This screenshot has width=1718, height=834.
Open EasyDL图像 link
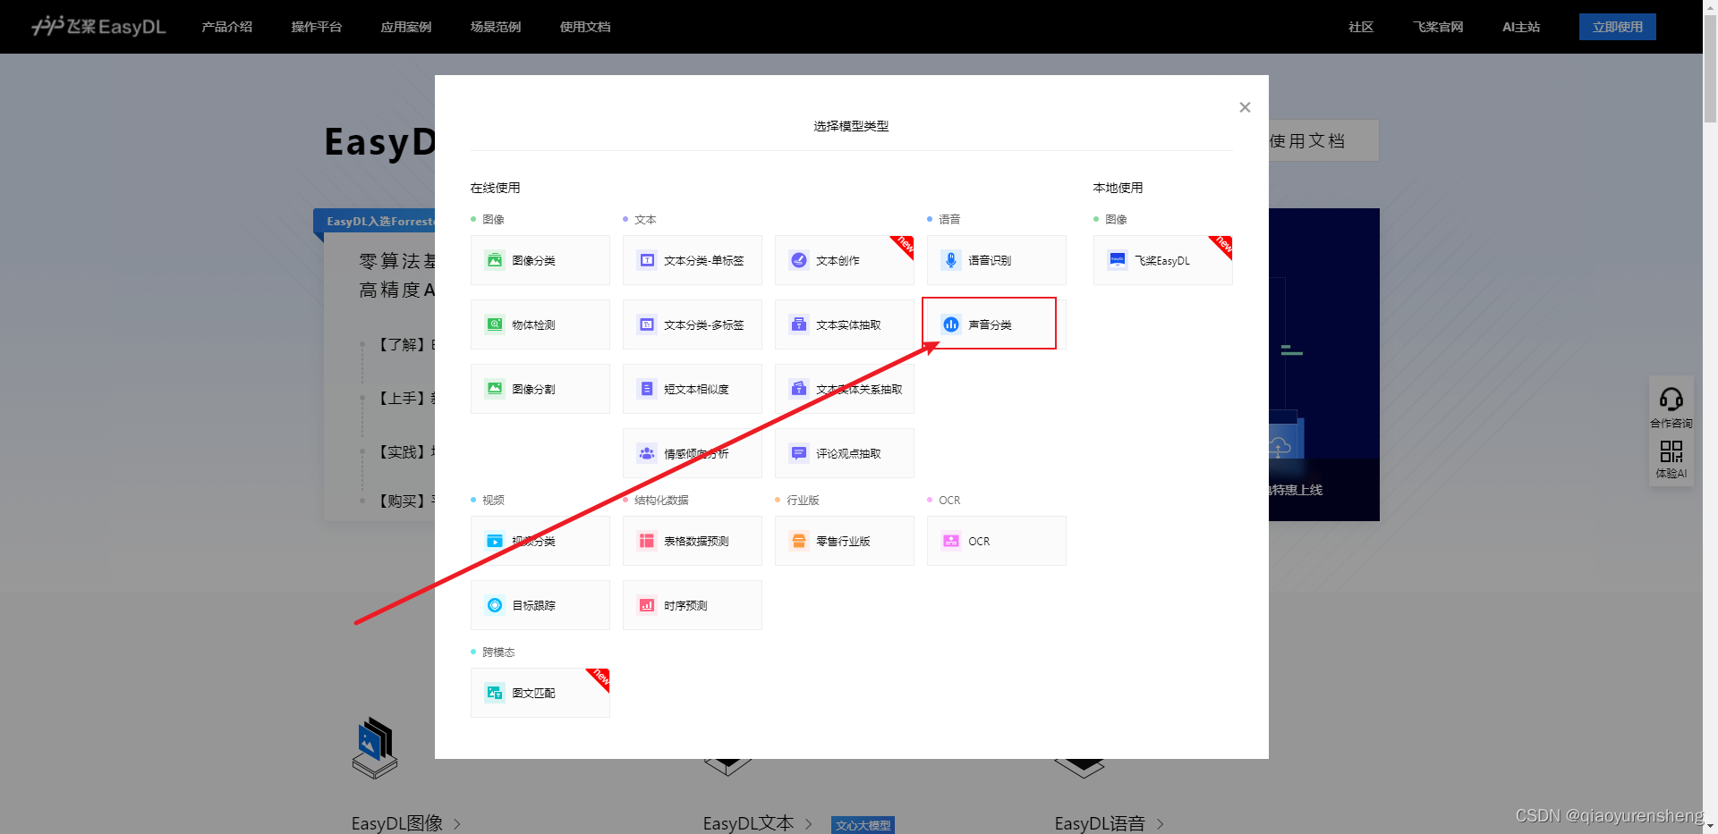405,823
